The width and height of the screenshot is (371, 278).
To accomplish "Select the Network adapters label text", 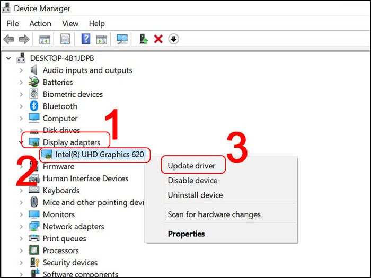I will 73,227.
